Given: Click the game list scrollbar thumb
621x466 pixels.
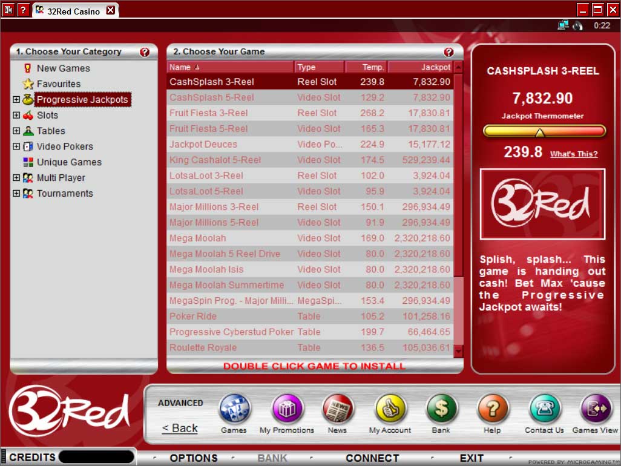Looking at the screenshot, I should [x=459, y=175].
